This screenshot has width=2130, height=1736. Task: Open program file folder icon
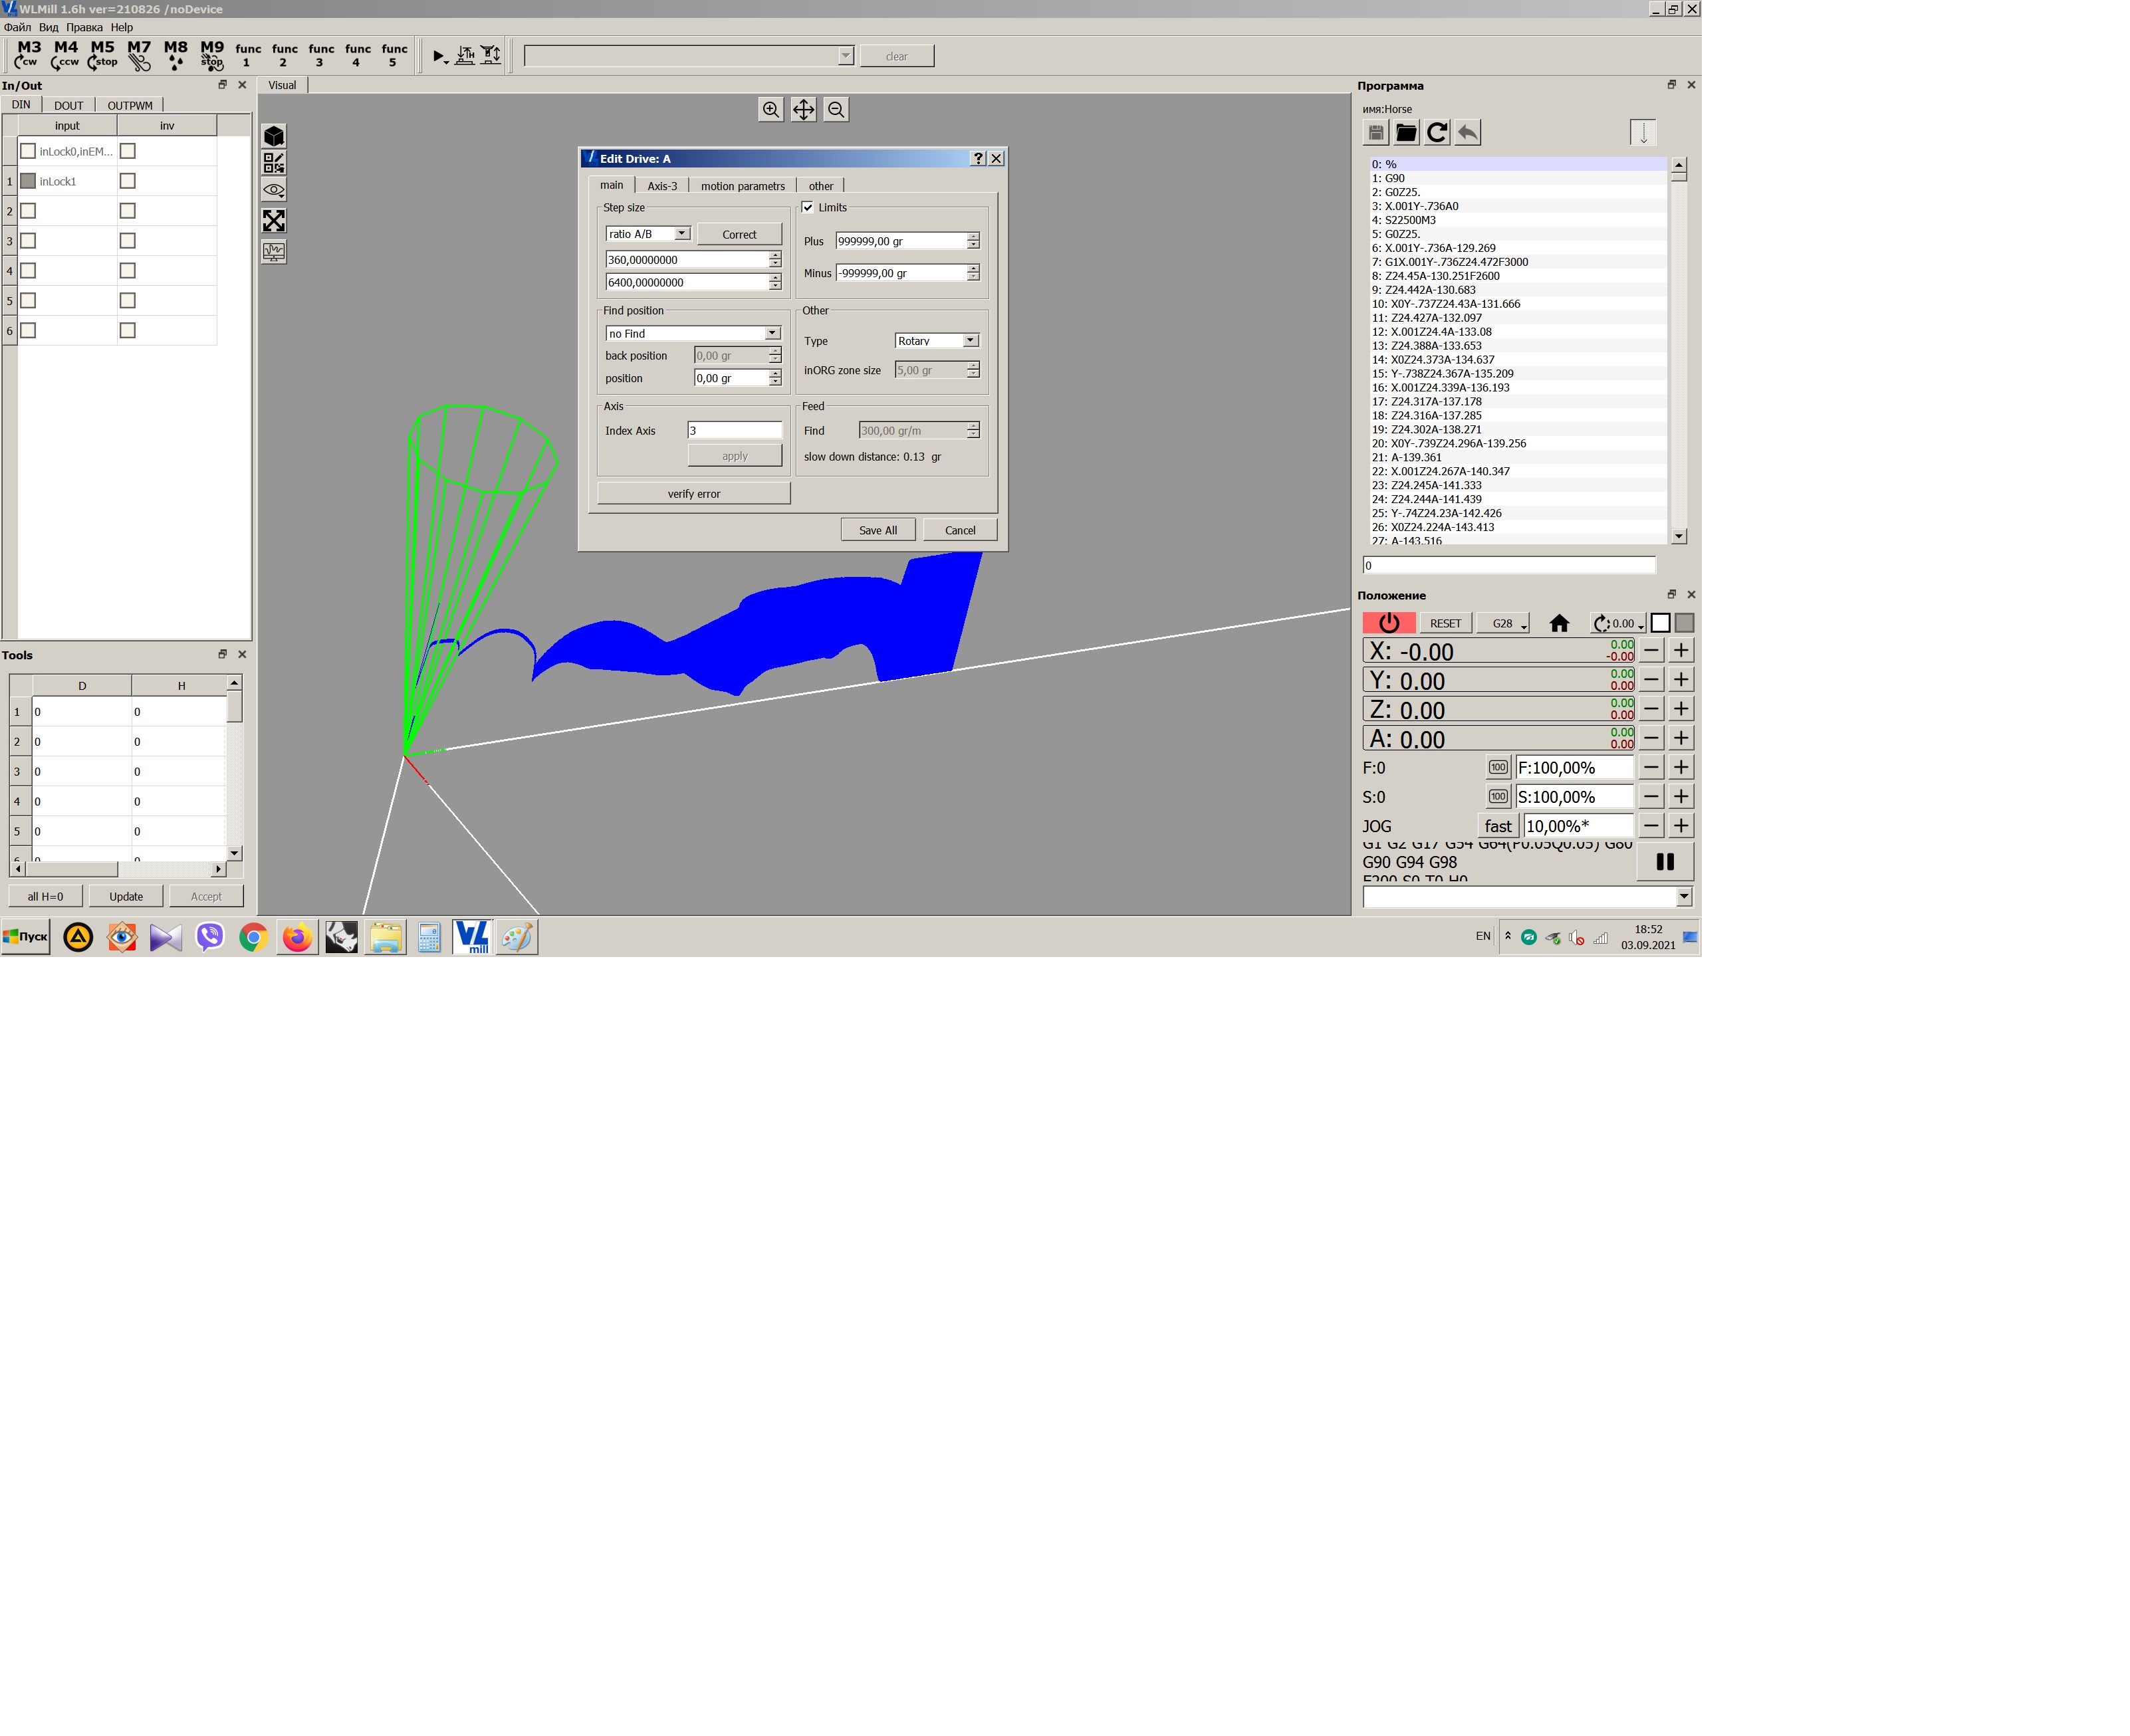click(1406, 132)
